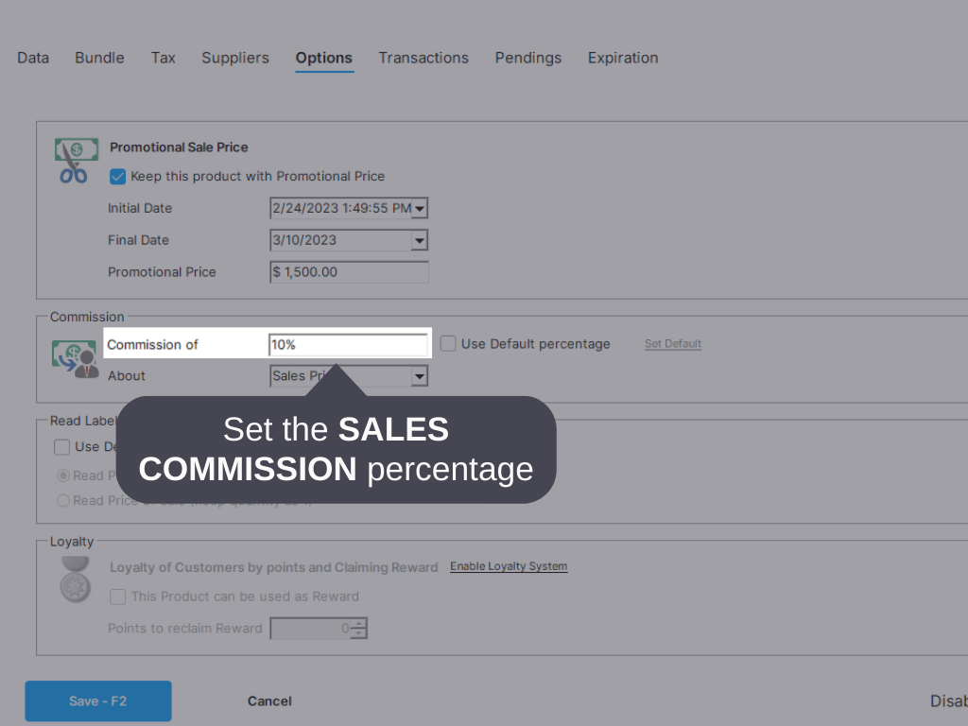This screenshot has height=726, width=968.
Task: Open the Data tab
Action: pos(33,58)
